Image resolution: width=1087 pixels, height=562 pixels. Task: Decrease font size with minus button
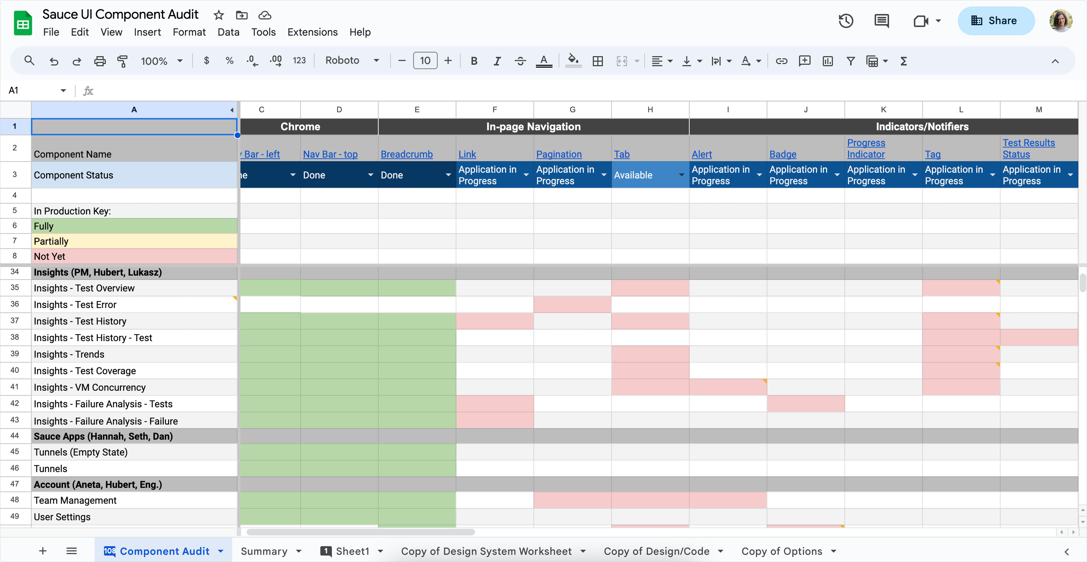click(402, 61)
